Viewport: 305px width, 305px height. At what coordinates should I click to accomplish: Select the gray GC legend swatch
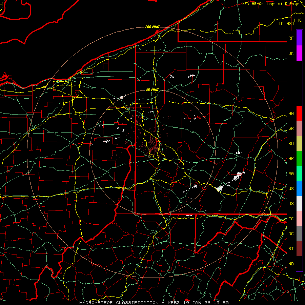[x=299, y=233]
